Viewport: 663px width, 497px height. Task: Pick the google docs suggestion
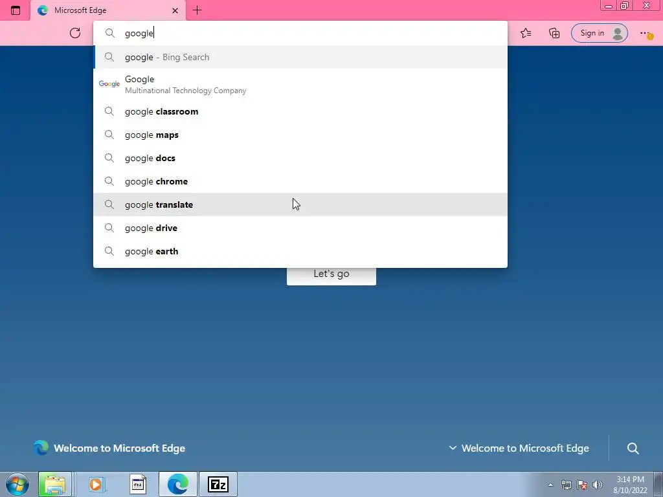[300, 158]
